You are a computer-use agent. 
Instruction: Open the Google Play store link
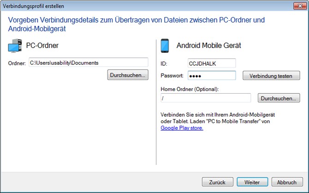coord(182,128)
